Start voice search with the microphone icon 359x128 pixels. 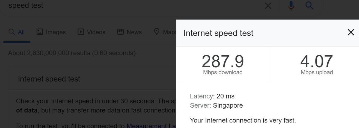291,6
